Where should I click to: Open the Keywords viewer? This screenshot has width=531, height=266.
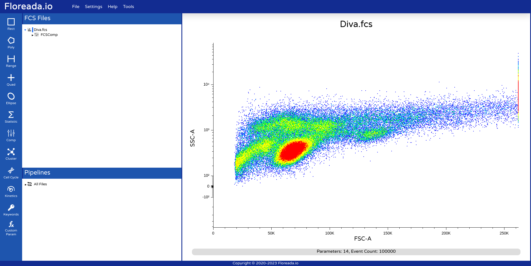coord(11,209)
